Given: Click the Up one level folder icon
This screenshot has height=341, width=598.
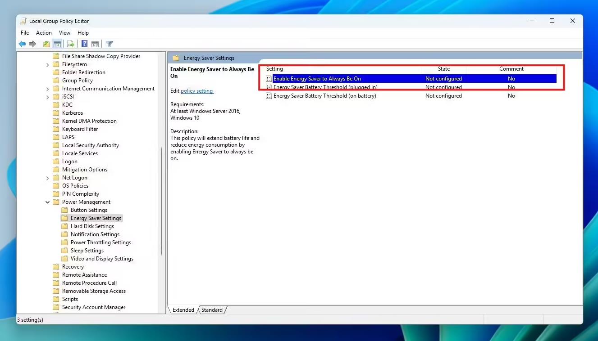Looking at the screenshot, I should pos(46,44).
